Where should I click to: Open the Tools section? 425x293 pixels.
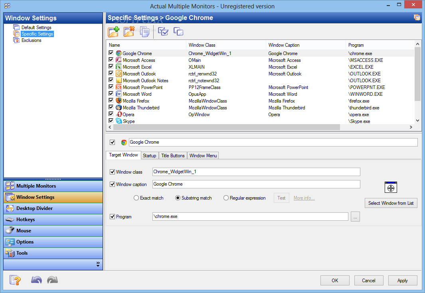click(x=53, y=253)
